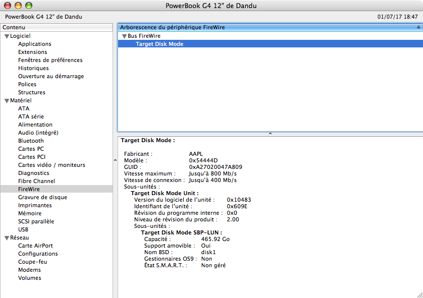This screenshot has height=298, width=423.
Task: Select Volumes in the sidebar
Action: [29, 278]
